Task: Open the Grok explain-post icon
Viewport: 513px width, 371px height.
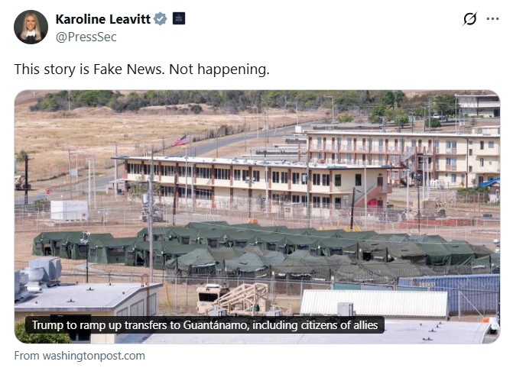Action: click(470, 19)
